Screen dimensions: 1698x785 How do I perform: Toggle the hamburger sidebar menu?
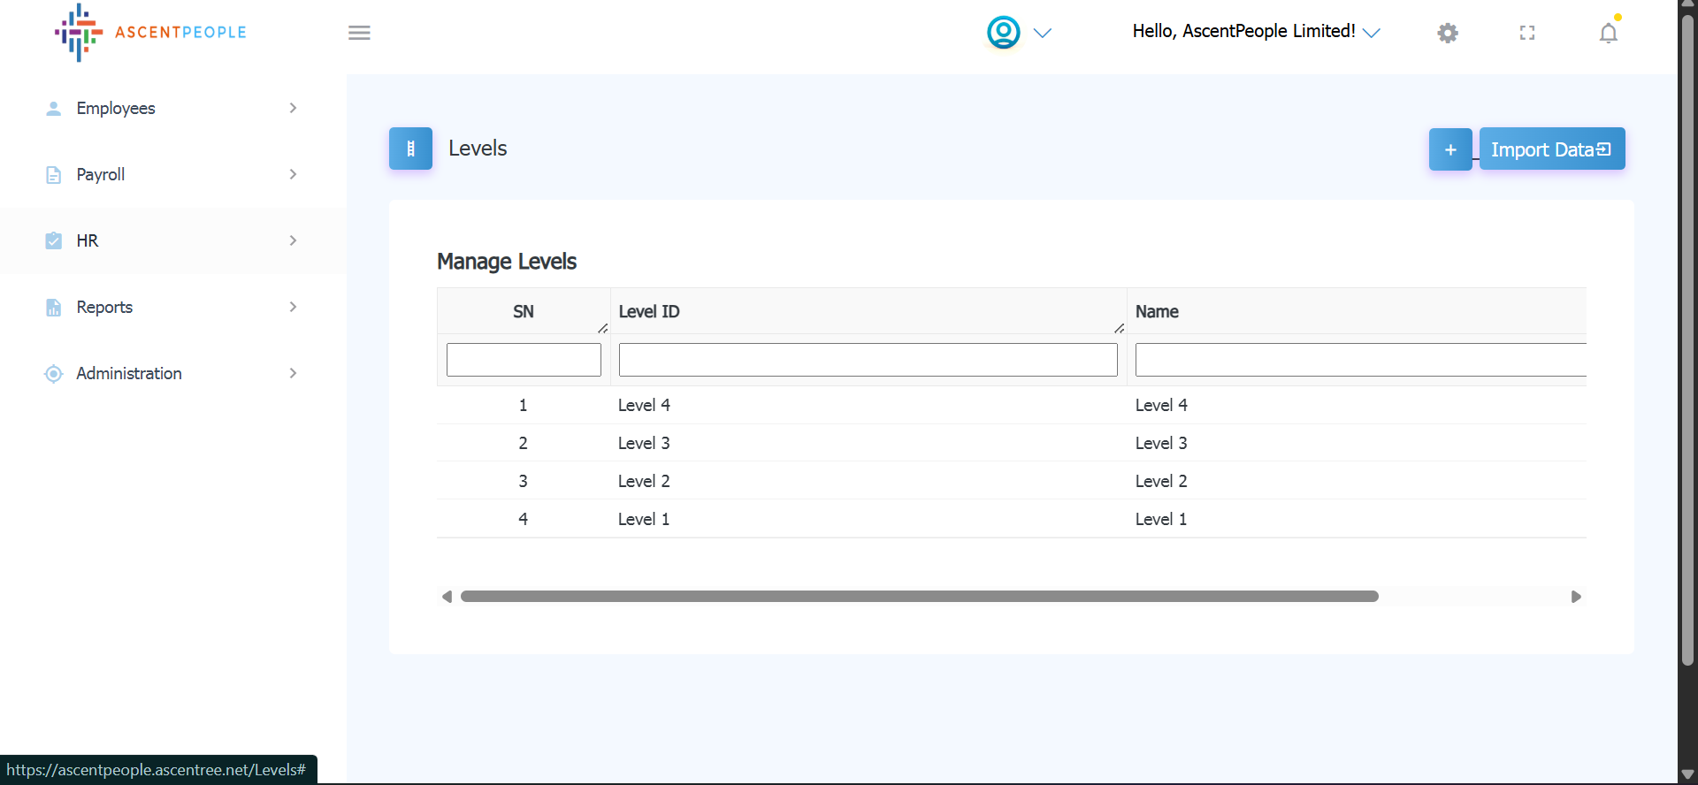359,33
